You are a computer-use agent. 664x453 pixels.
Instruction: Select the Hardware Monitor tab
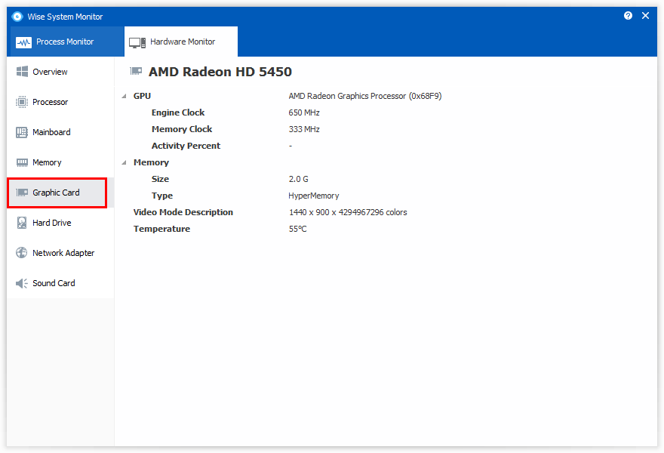[182, 42]
